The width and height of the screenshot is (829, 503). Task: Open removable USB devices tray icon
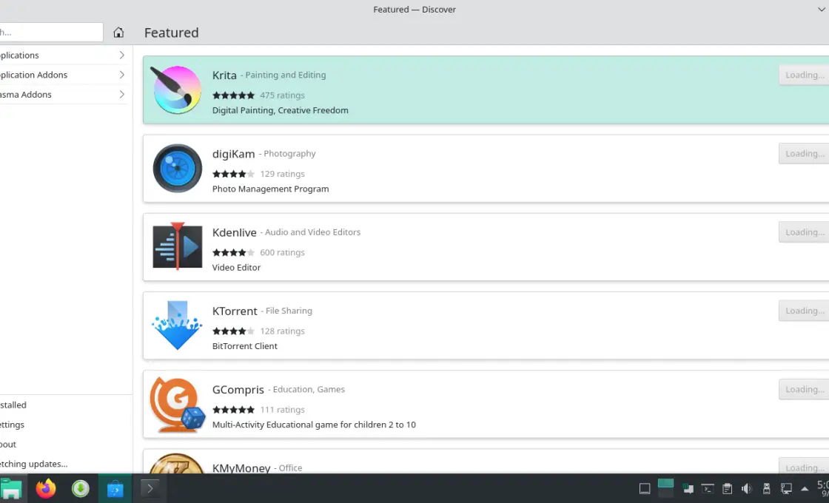pyautogui.click(x=766, y=489)
